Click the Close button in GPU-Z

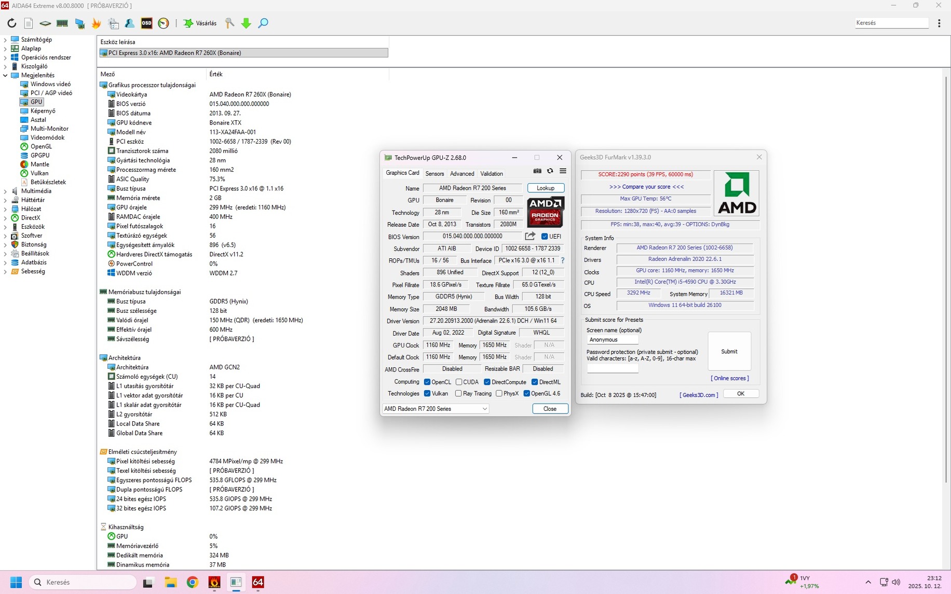click(x=550, y=409)
